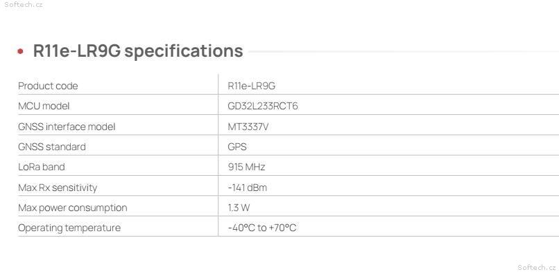
Task: Click the GD32L233RCT6 value
Action: (x=263, y=107)
